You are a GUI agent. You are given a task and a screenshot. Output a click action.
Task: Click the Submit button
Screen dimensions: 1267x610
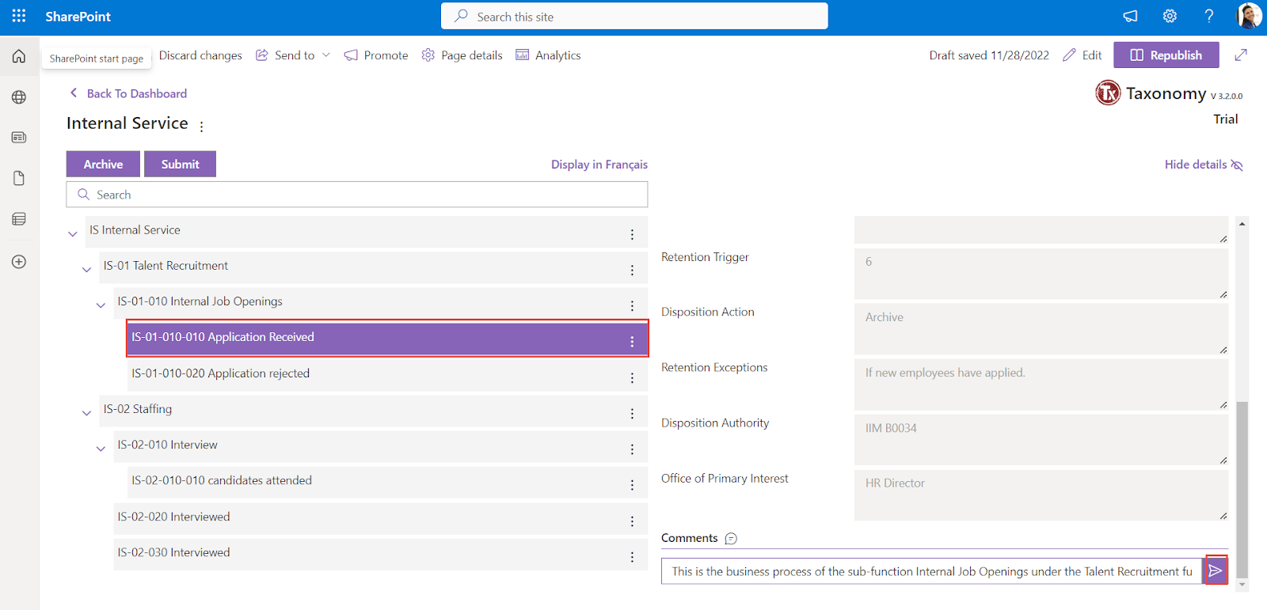click(x=180, y=164)
